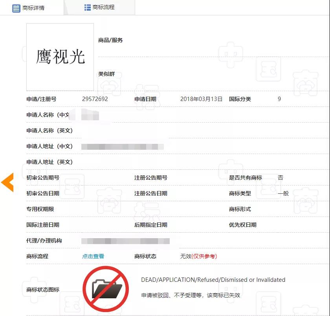330x316 pixels.
Task: Click the 一般 value for 商标类型
Action: click(283, 193)
